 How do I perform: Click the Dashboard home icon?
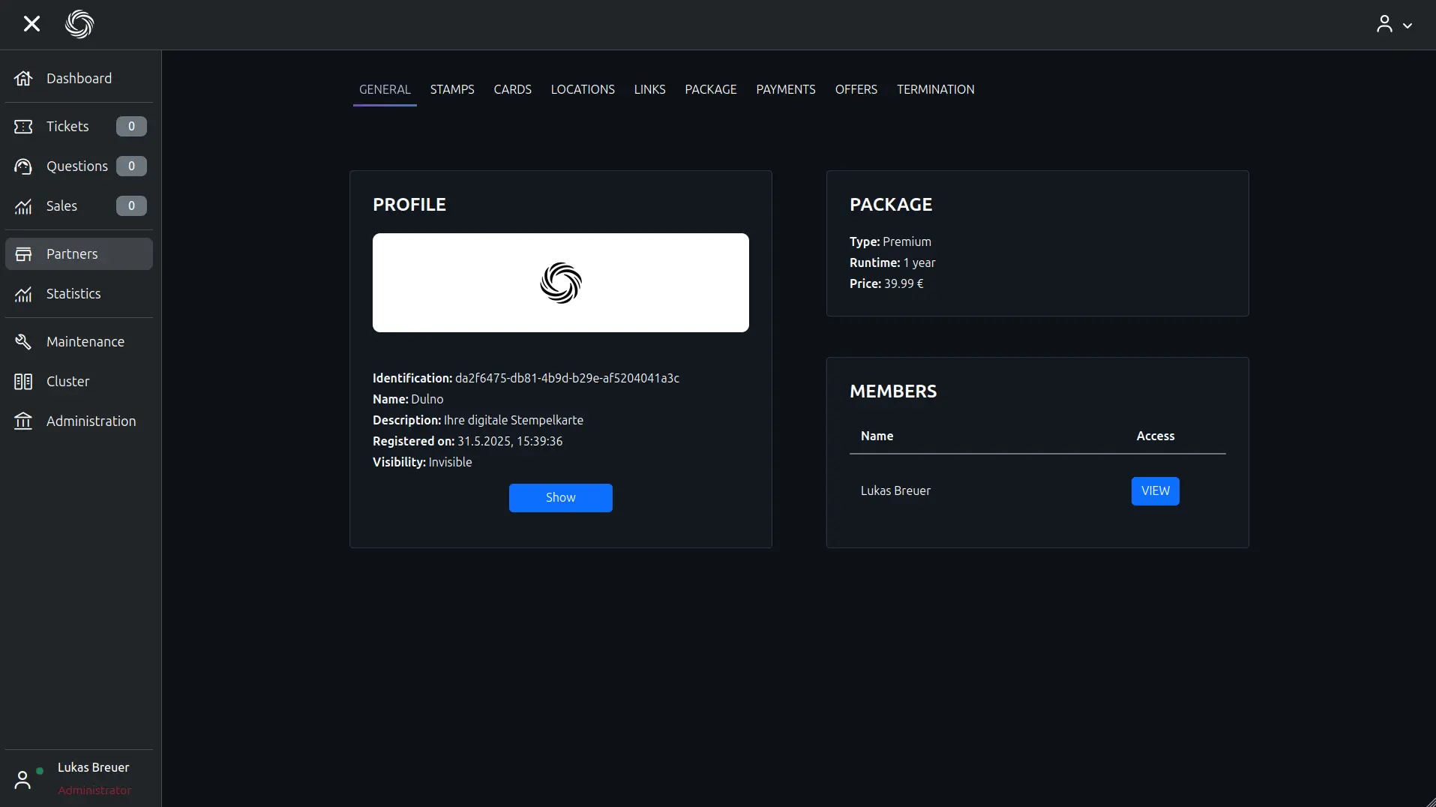[23, 79]
